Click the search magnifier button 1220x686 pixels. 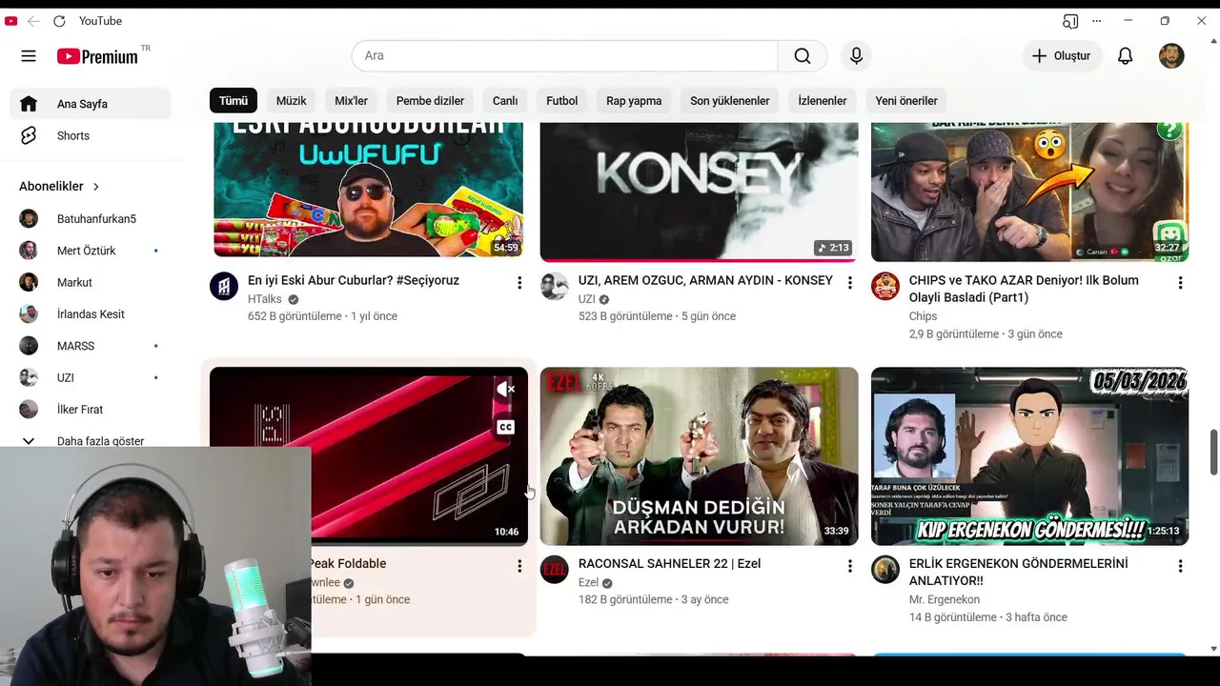(x=803, y=56)
